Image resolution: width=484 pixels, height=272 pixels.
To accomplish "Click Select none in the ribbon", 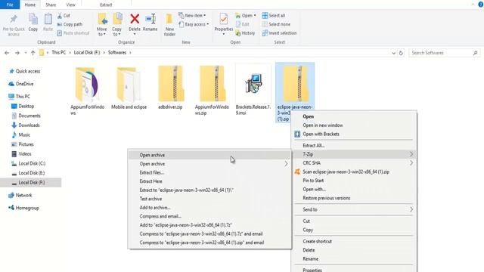I will pyautogui.click(x=276, y=24).
